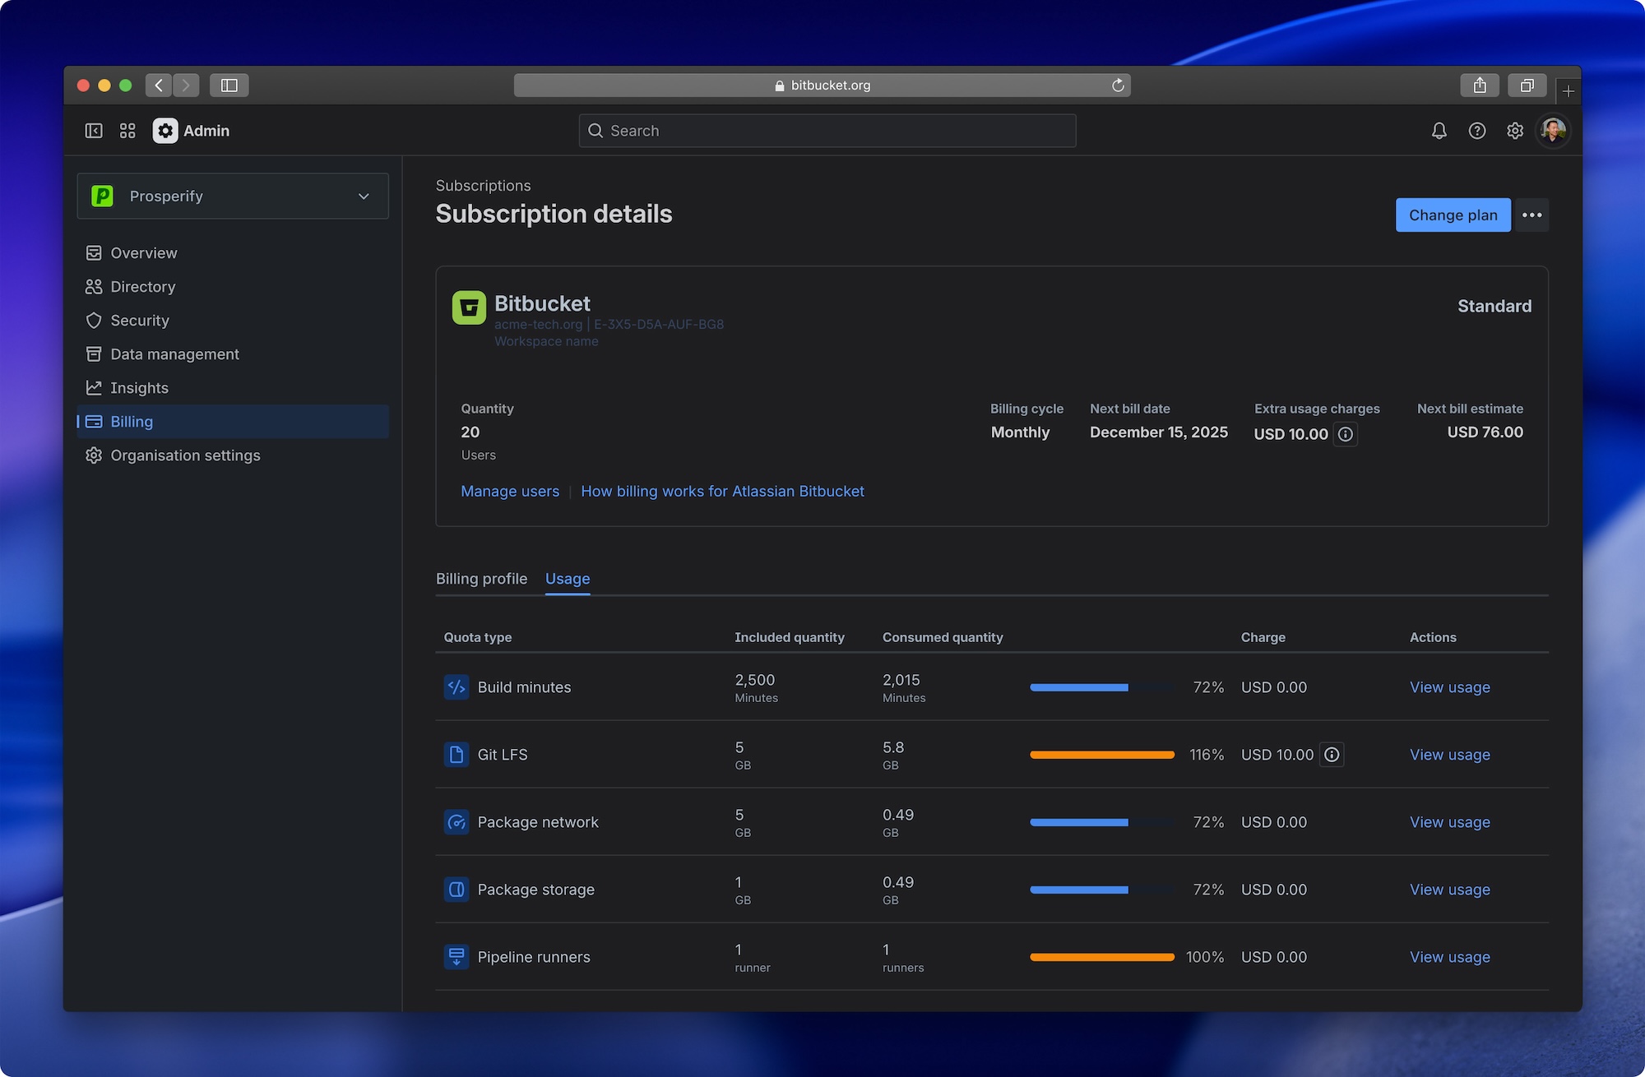This screenshot has height=1077, width=1645.
Task: Click the Git LFS usage progress bar
Action: tap(1101, 755)
